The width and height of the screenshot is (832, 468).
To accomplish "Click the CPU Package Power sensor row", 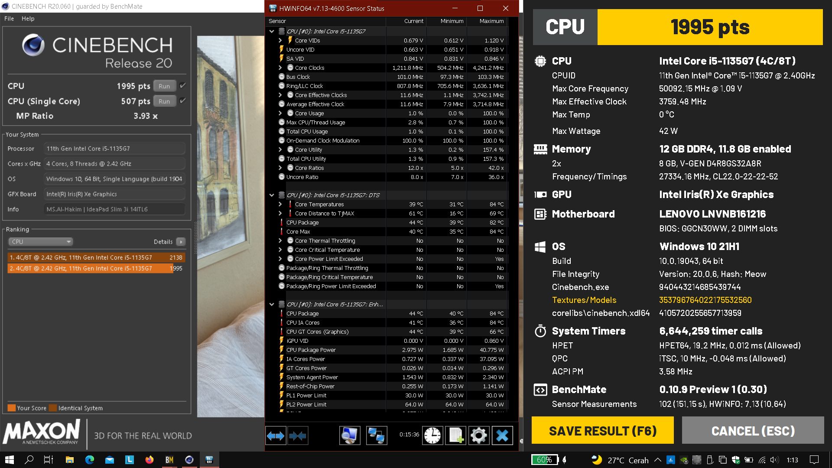I will coord(386,350).
